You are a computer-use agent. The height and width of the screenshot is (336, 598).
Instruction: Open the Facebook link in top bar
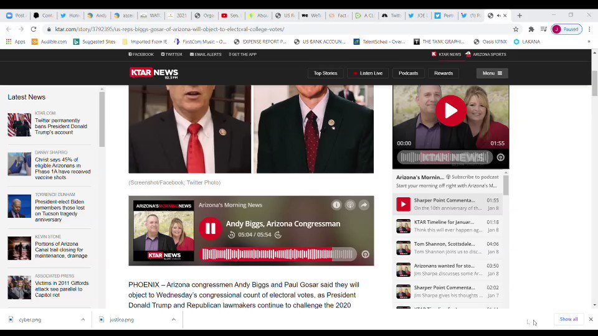(x=141, y=55)
